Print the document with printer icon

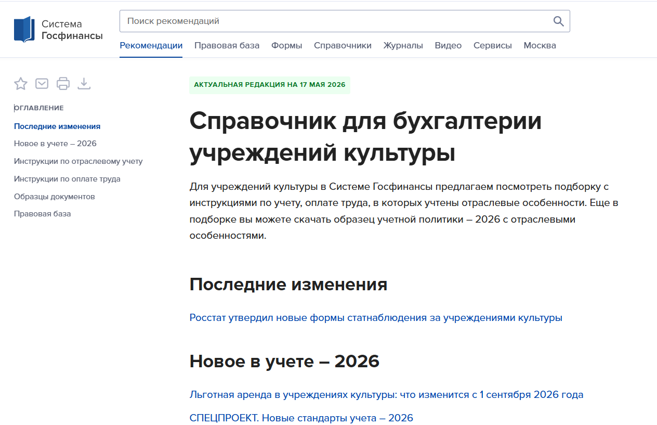pyautogui.click(x=63, y=83)
